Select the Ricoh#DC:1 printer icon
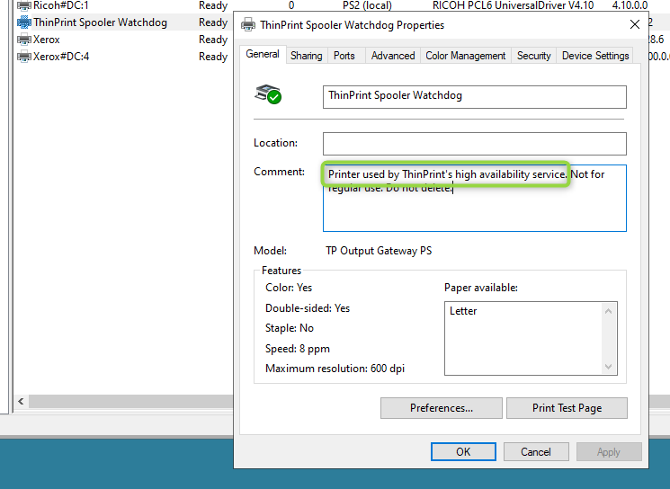670x489 pixels. (24, 5)
